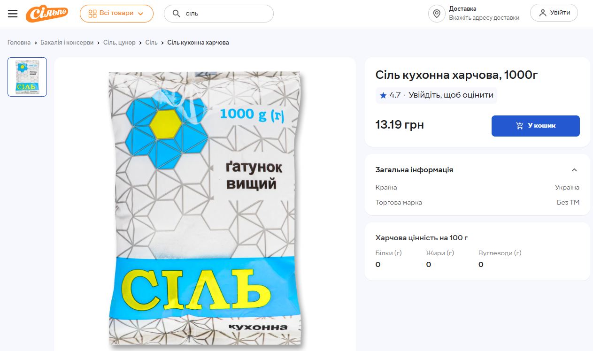Open the Сіль breadcrumb link

(x=151, y=43)
